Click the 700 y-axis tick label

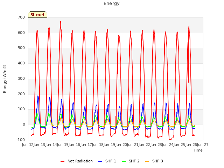pos(21,17)
